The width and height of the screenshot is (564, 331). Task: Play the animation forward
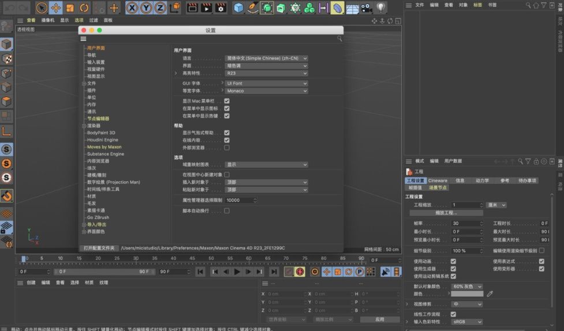(237, 272)
